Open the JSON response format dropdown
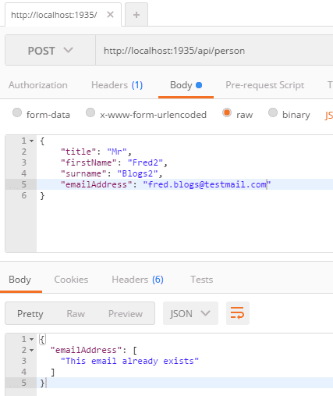The height and width of the screenshot is (396, 333). 190,313
